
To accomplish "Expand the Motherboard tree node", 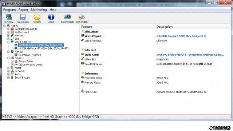I will (8, 32).
